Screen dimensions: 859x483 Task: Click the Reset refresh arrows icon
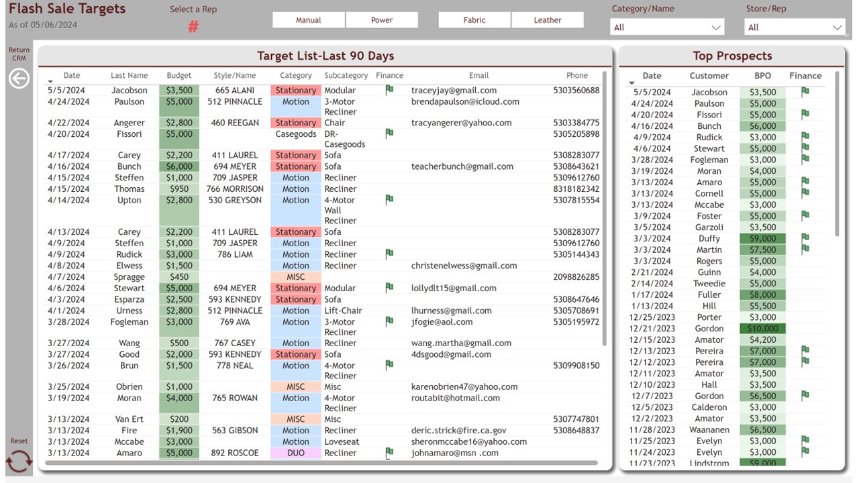[19, 462]
